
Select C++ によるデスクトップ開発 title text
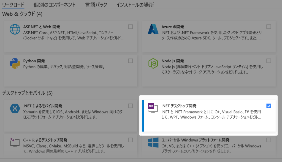(45, 140)
